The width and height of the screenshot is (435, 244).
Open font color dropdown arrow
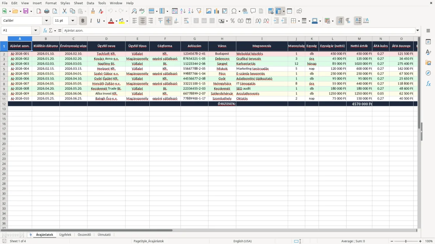pos(116,21)
